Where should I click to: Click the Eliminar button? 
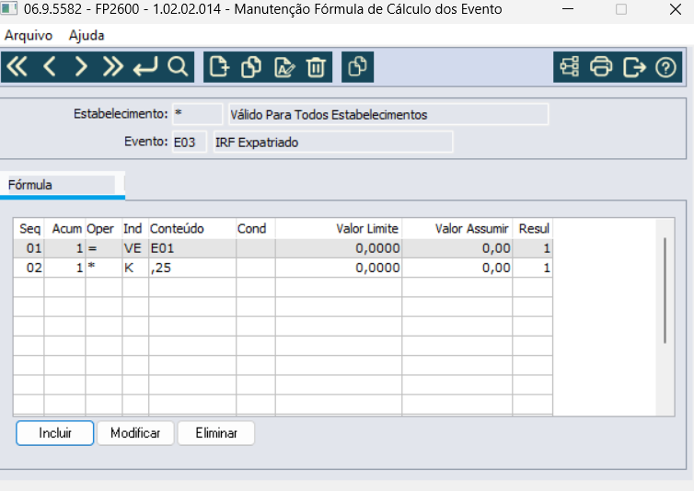click(x=216, y=432)
